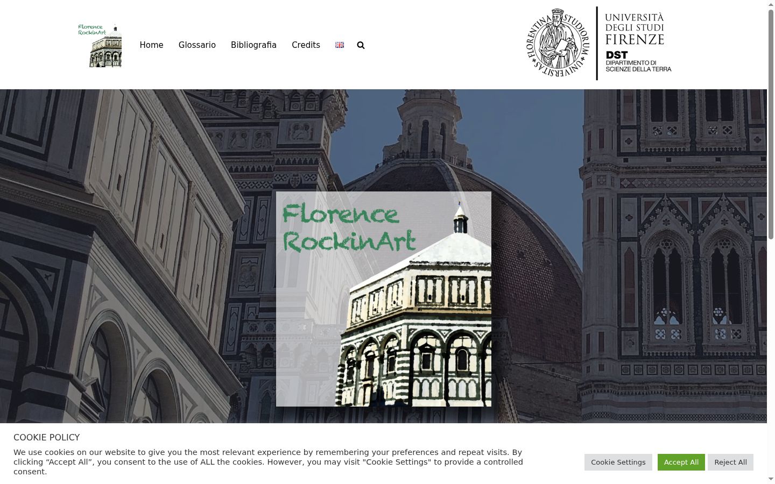Viewport: 775px width, 484px height.
Task: Click the page vertical scrollbar thumb
Action: 771,124
